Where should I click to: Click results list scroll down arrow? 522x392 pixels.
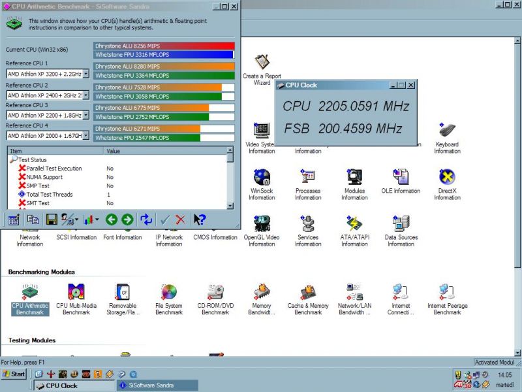click(x=230, y=206)
